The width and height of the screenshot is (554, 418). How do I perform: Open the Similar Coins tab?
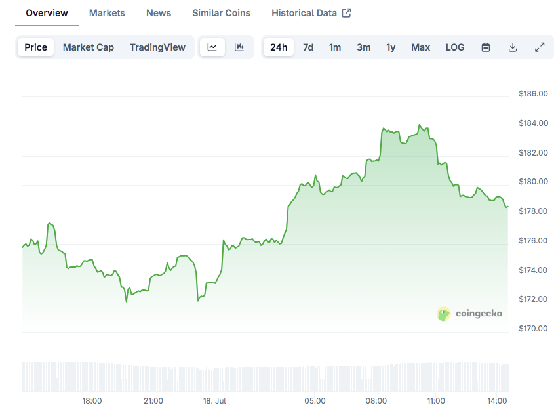pos(221,13)
